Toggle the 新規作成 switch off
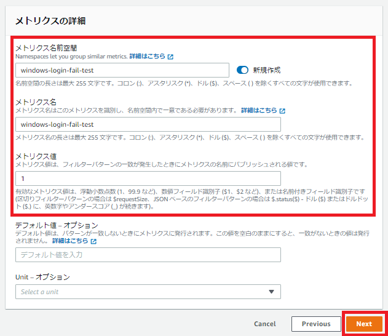 point(242,70)
